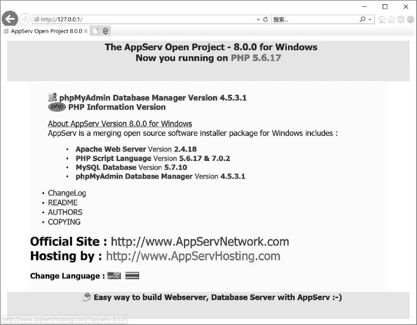The image size is (417, 325).
Task: Minimize the browser window
Action: (364, 6)
